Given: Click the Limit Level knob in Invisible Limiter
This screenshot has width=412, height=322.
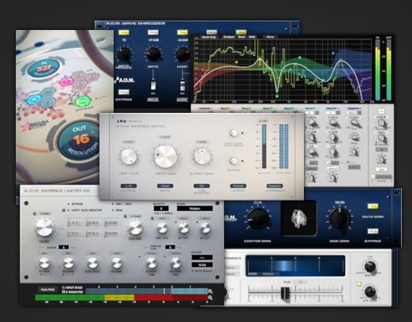Looking at the screenshot, I should point(129,157).
